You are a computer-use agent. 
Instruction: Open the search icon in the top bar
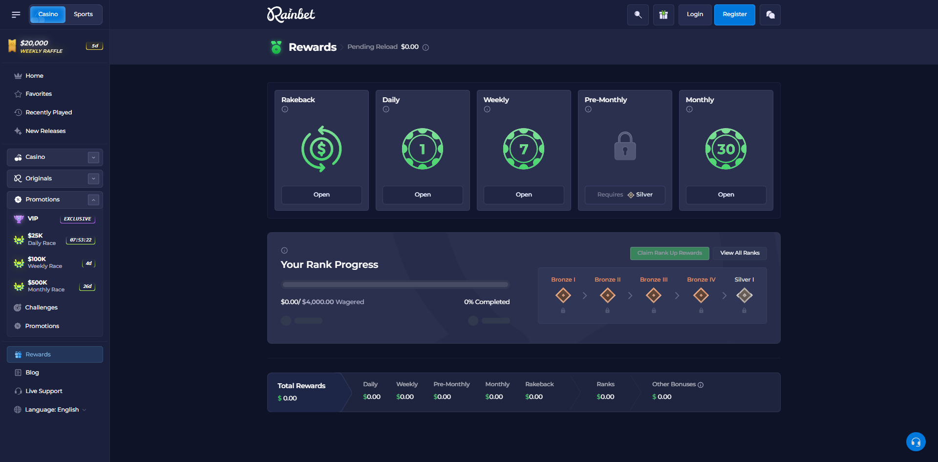pyautogui.click(x=638, y=15)
